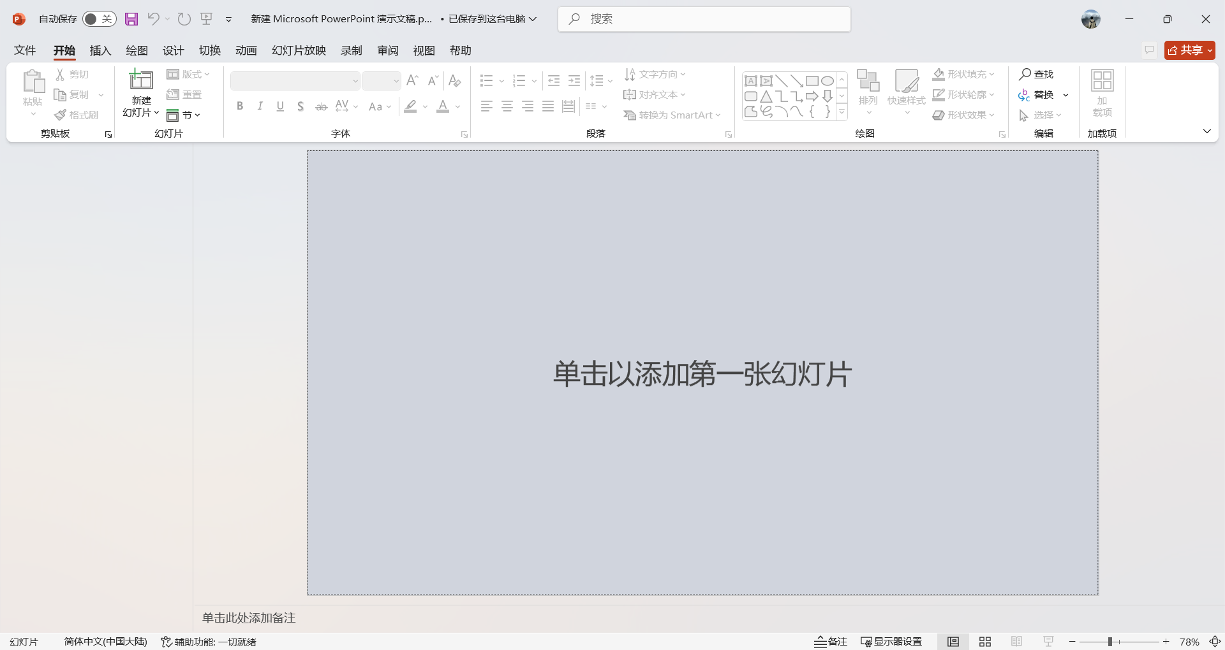The width and height of the screenshot is (1225, 650).
Task: Click the Share (共享) button
Action: click(1189, 50)
